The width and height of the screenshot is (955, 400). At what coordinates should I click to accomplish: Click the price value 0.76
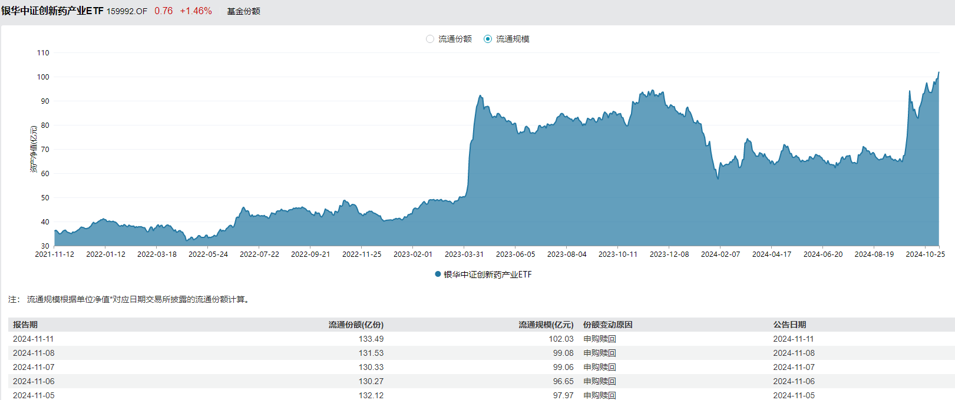164,11
